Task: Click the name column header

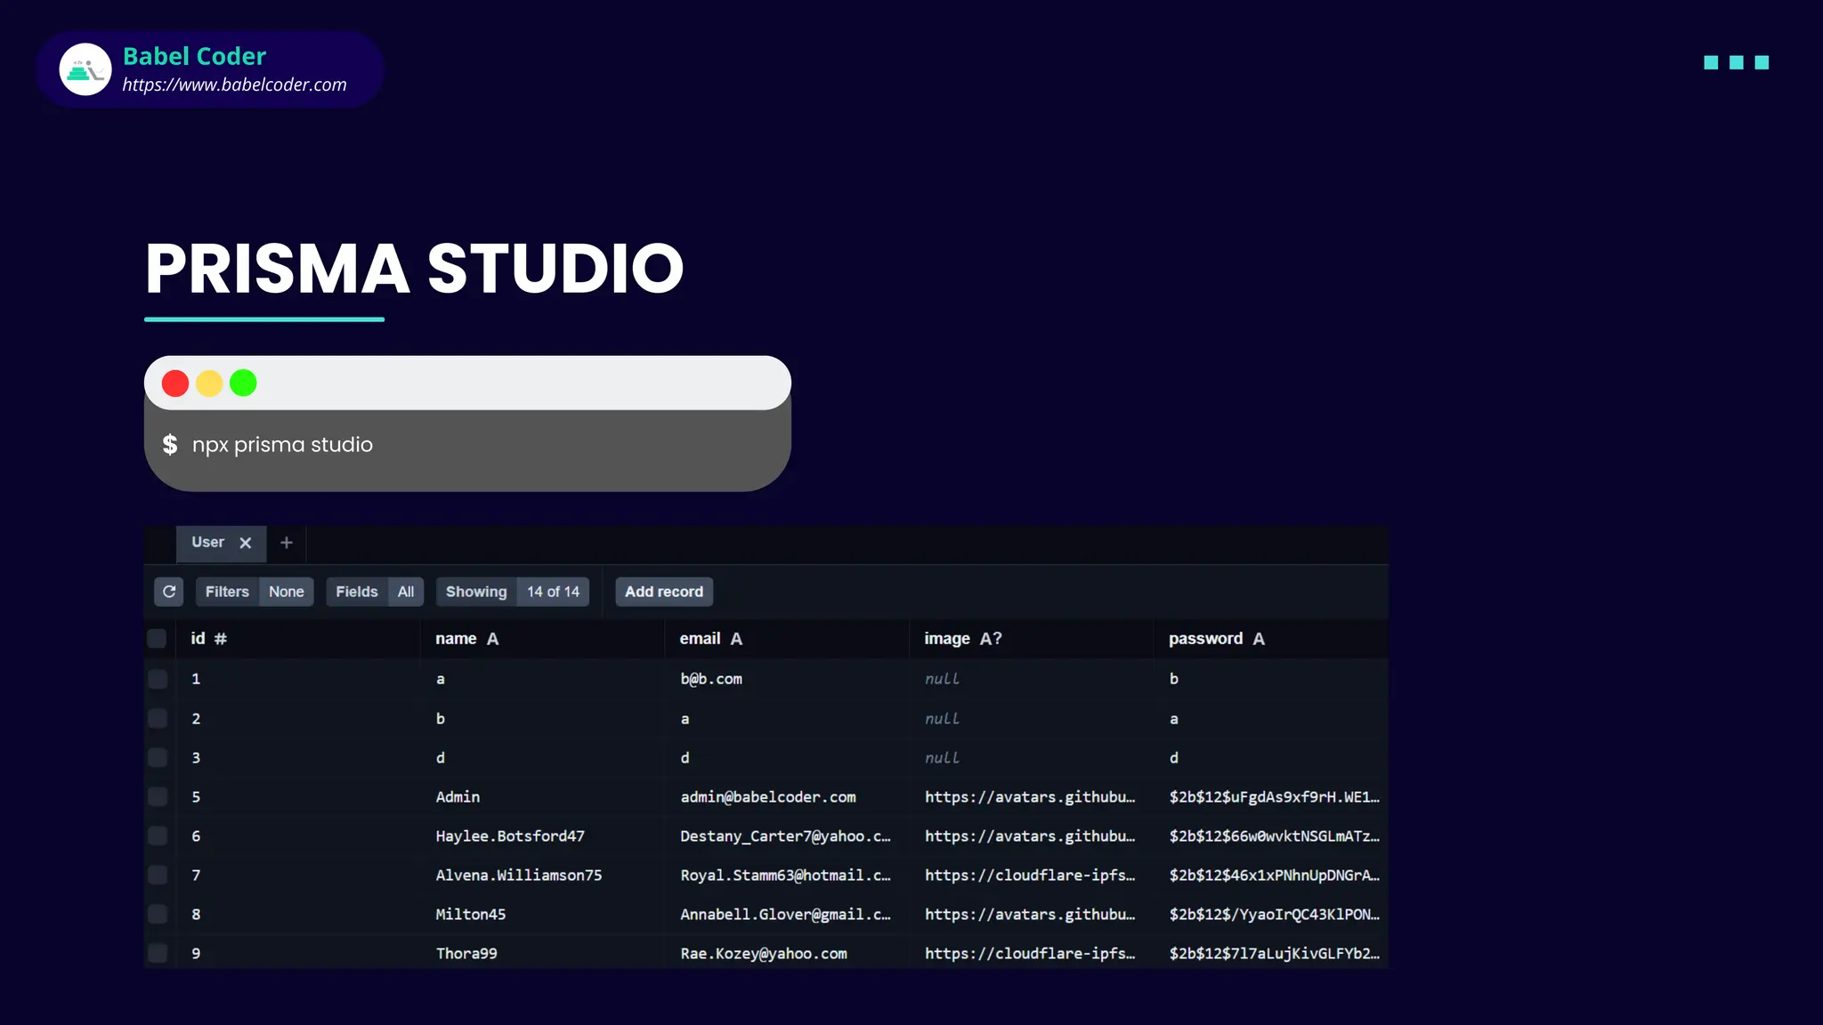Action: coord(542,639)
